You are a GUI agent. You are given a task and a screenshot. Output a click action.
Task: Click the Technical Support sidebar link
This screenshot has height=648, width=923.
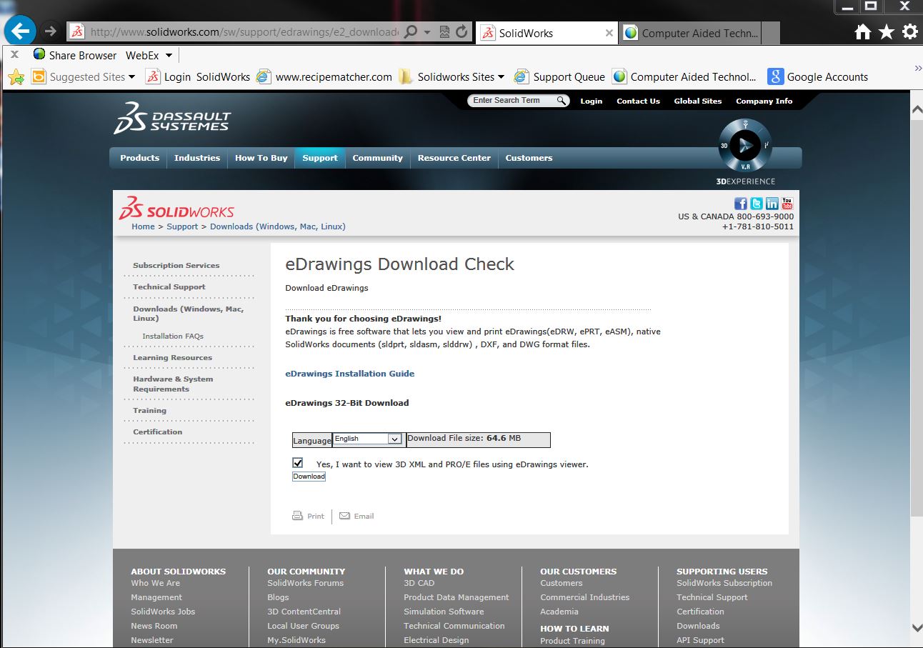[169, 286]
